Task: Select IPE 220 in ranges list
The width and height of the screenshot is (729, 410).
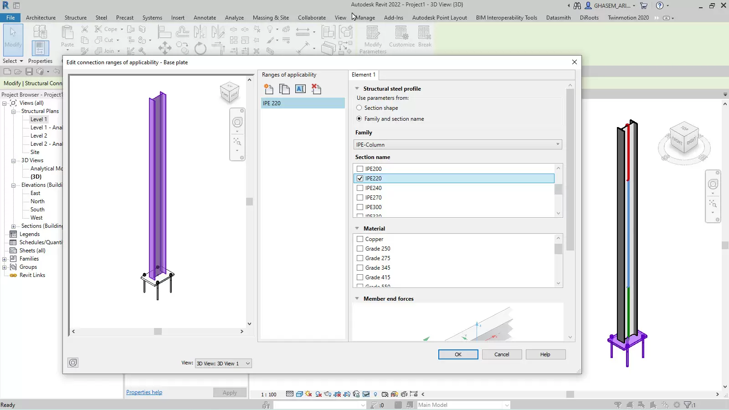Action: pyautogui.click(x=303, y=103)
